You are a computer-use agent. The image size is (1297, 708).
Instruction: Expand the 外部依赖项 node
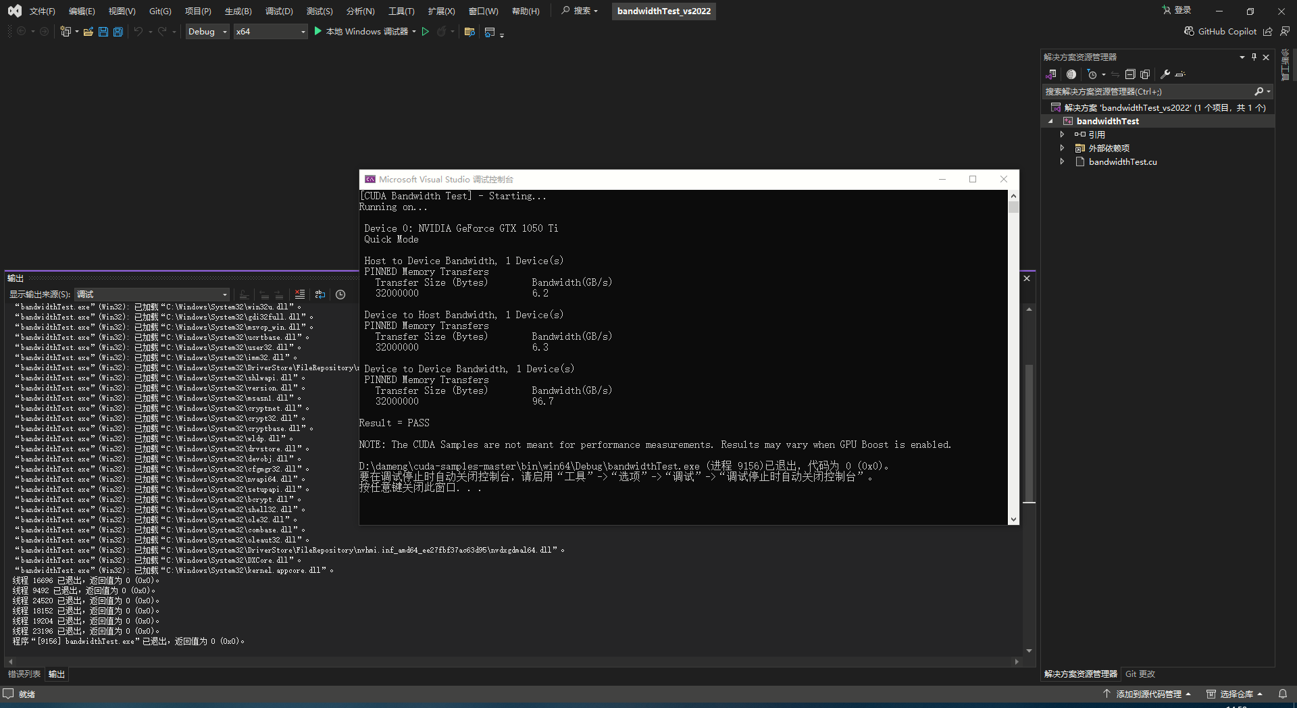[x=1062, y=148]
